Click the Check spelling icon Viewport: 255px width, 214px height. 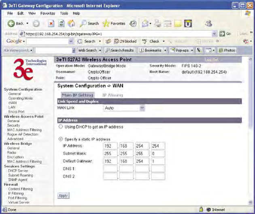pyautogui.click(x=144, y=41)
